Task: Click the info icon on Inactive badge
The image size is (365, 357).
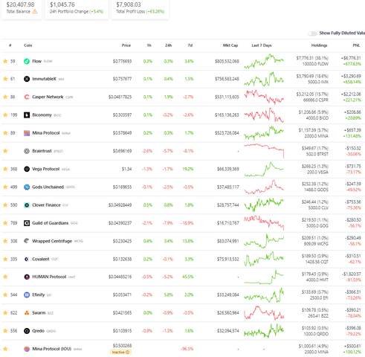Action: pyautogui.click(x=127, y=352)
